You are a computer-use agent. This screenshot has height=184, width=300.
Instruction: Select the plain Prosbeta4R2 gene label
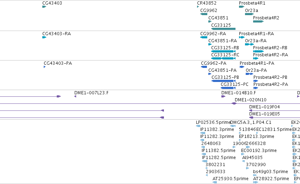point(266,18)
